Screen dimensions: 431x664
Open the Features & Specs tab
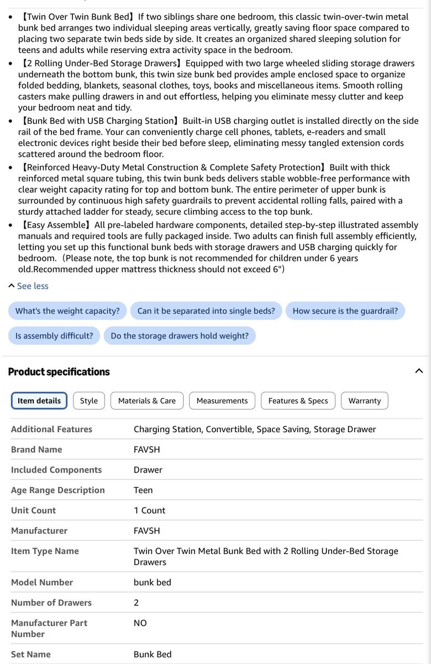pos(298,401)
